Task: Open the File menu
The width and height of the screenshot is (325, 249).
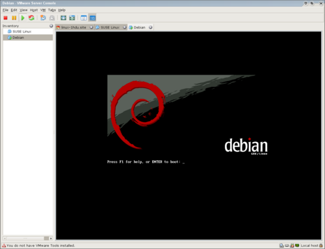Action: coord(5,10)
